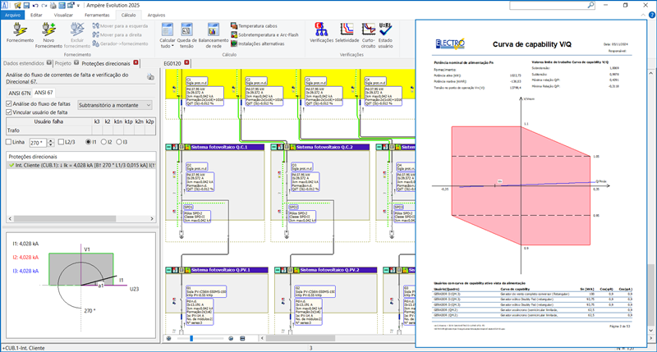The image size is (657, 352).
Task: Select the ANSI 67N tab
Action: 20,94
